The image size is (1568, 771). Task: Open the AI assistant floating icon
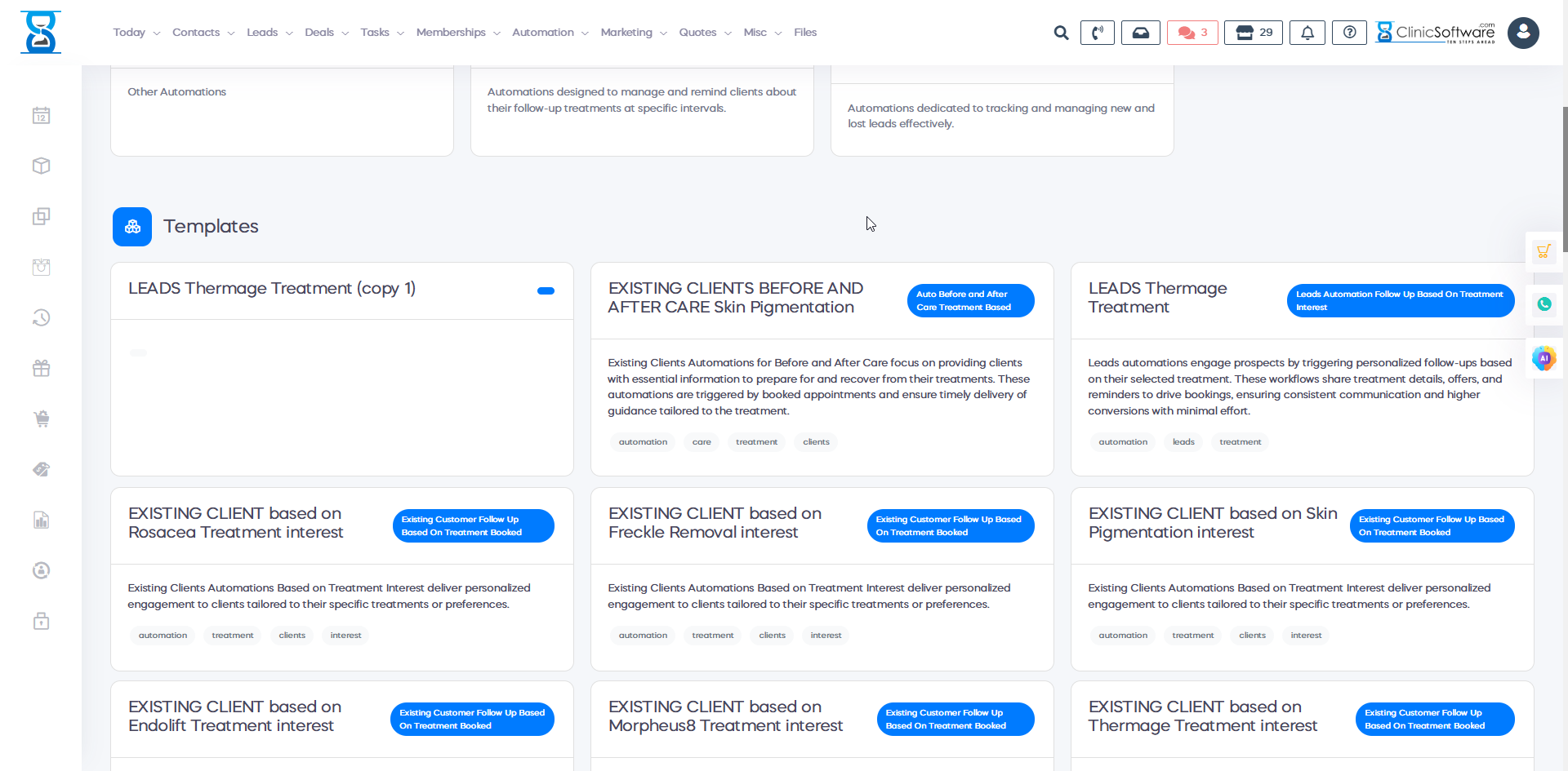click(1543, 358)
